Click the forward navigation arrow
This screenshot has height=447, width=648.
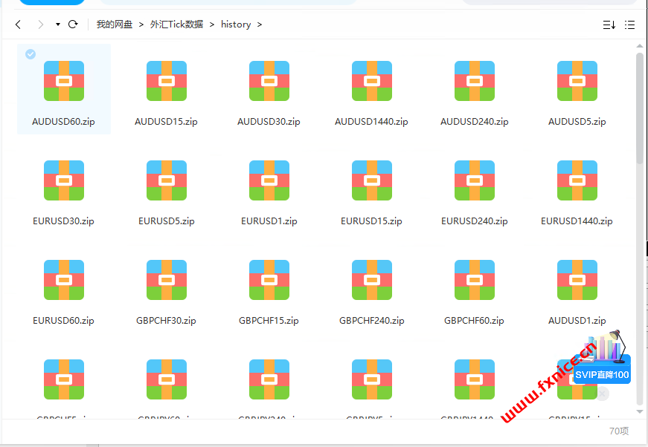pos(39,25)
